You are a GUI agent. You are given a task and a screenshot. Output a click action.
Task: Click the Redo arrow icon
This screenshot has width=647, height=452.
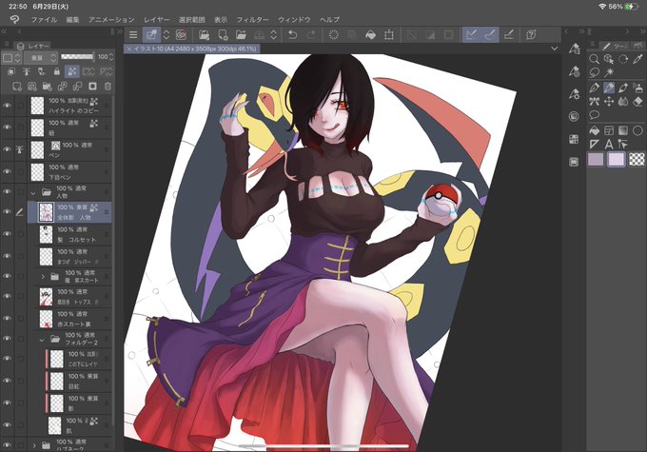pos(311,35)
